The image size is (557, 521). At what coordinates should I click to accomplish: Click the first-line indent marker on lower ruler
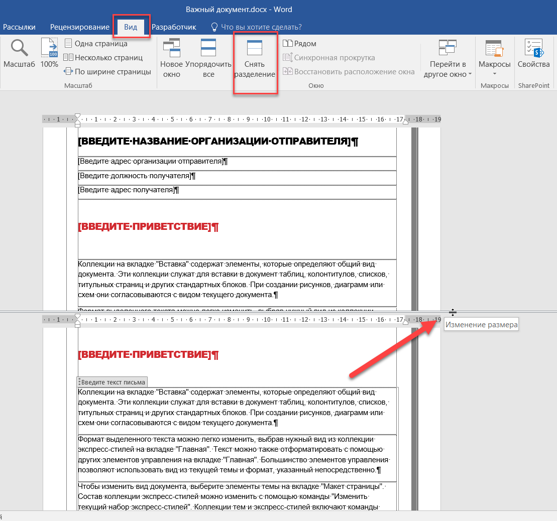(78, 317)
